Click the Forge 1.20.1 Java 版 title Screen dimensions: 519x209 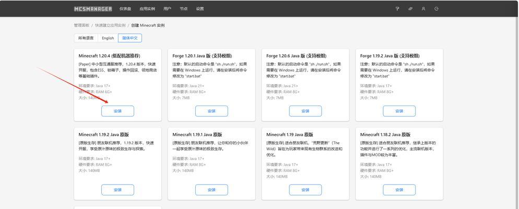tap(202, 56)
